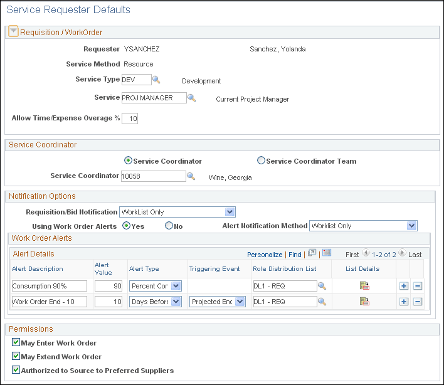This screenshot has height=385, width=444.
Task: Download Alert Details grid to spreadsheet icon
Action: [327, 253]
